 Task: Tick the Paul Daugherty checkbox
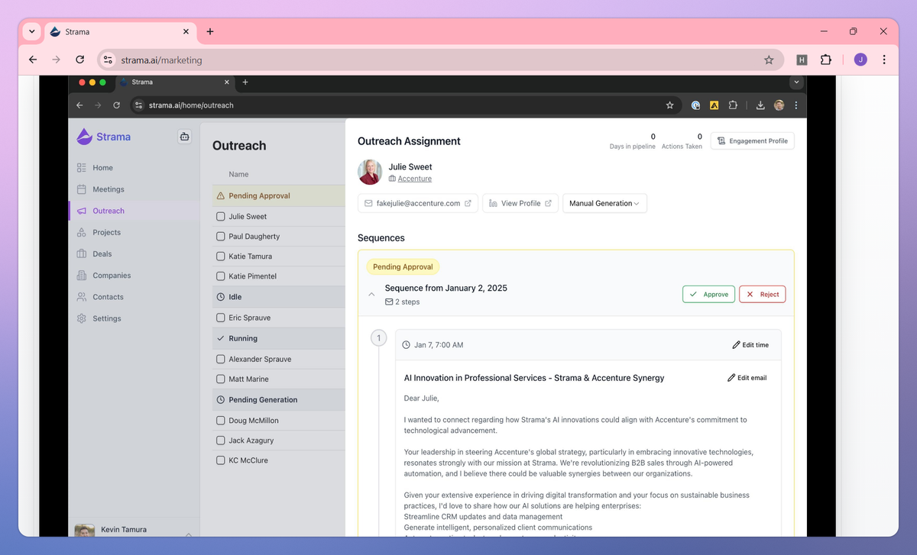click(221, 237)
